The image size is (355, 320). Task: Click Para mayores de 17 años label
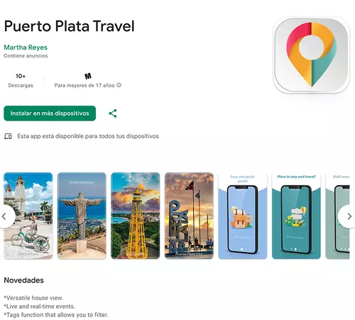pyautogui.click(x=84, y=85)
